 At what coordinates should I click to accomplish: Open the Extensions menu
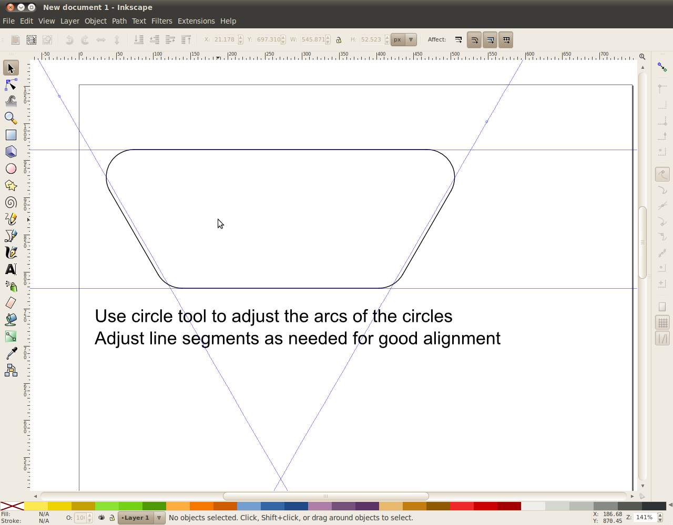[196, 21]
